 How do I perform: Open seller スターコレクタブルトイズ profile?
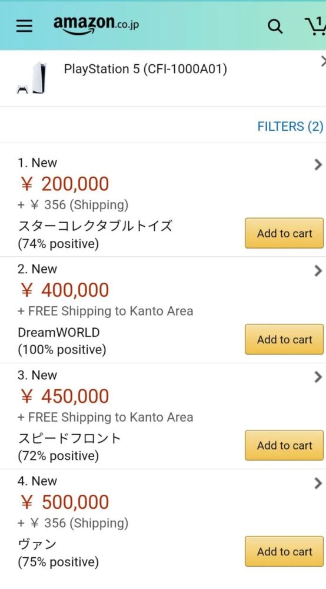(95, 226)
